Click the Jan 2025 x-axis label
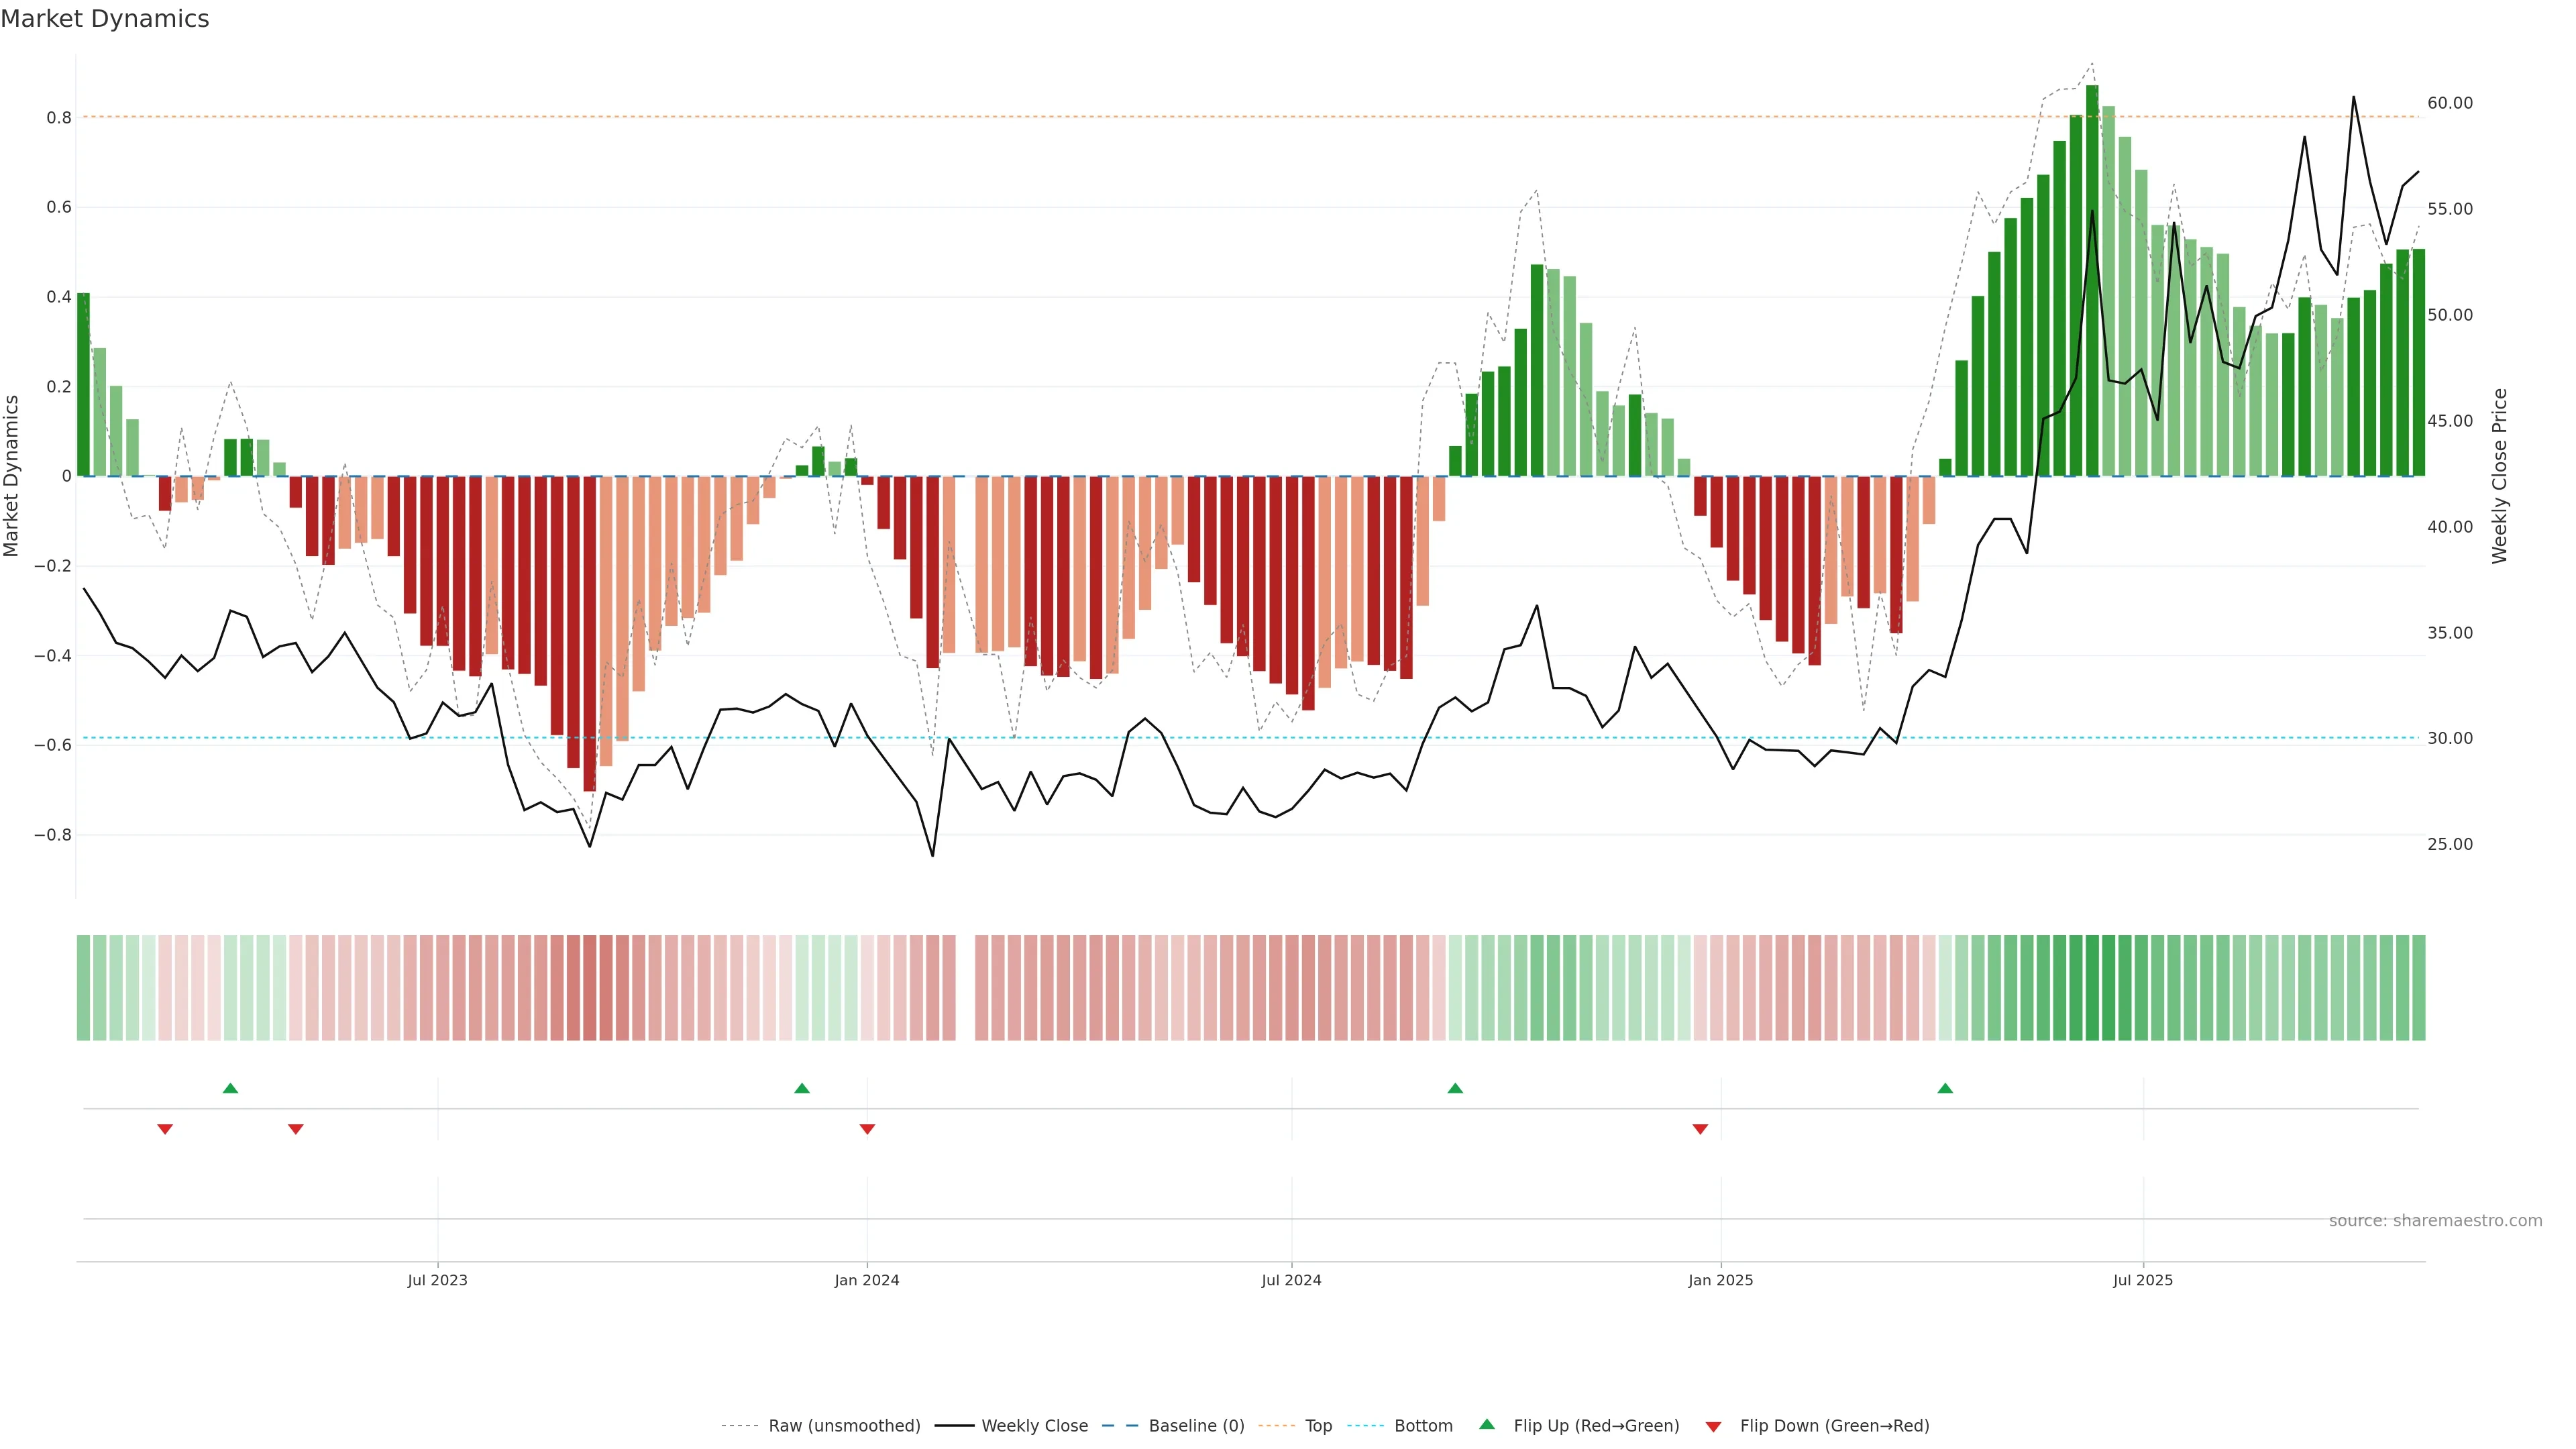This screenshot has height=1449, width=2576. coord(1720,1280)
